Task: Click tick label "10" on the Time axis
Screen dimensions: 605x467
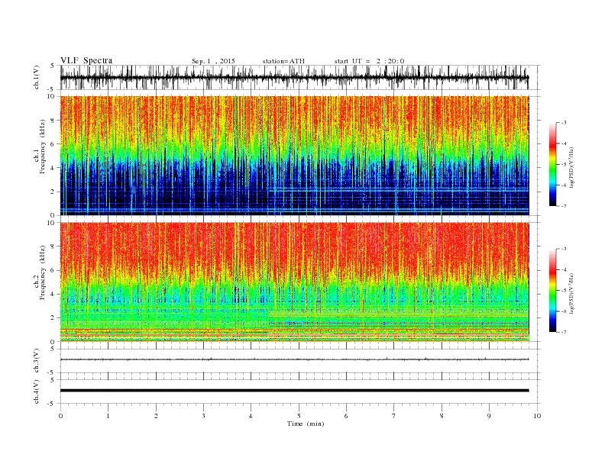Action: [x=537, y=416]
